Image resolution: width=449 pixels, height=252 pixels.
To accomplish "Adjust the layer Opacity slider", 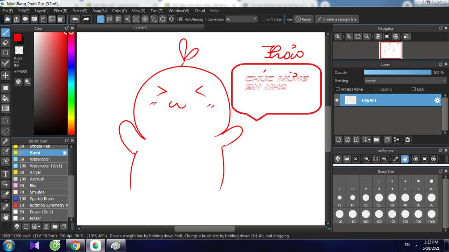I will tap(397, 73).
